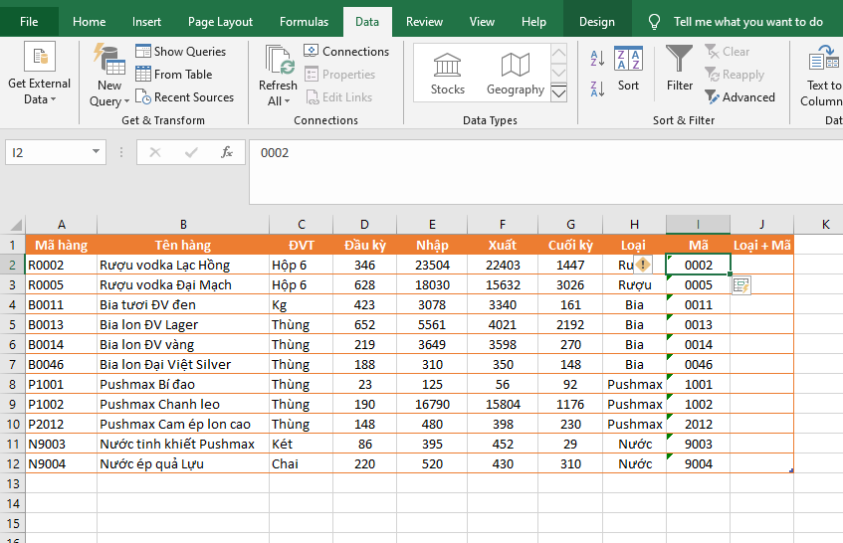Open the Sort dialog icon
The height and width of the screenshot is (543, 843).
point(628,61)
